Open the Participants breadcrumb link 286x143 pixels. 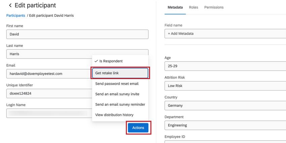(x=15, y=15)
